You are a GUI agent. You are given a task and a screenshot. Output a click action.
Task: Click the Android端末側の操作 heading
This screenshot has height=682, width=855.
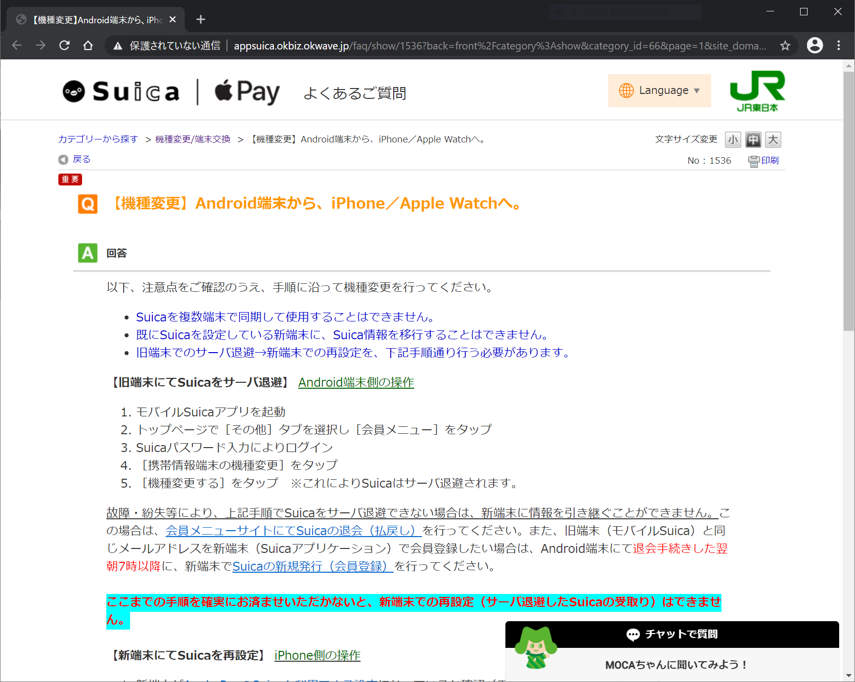tap(356, 382)
